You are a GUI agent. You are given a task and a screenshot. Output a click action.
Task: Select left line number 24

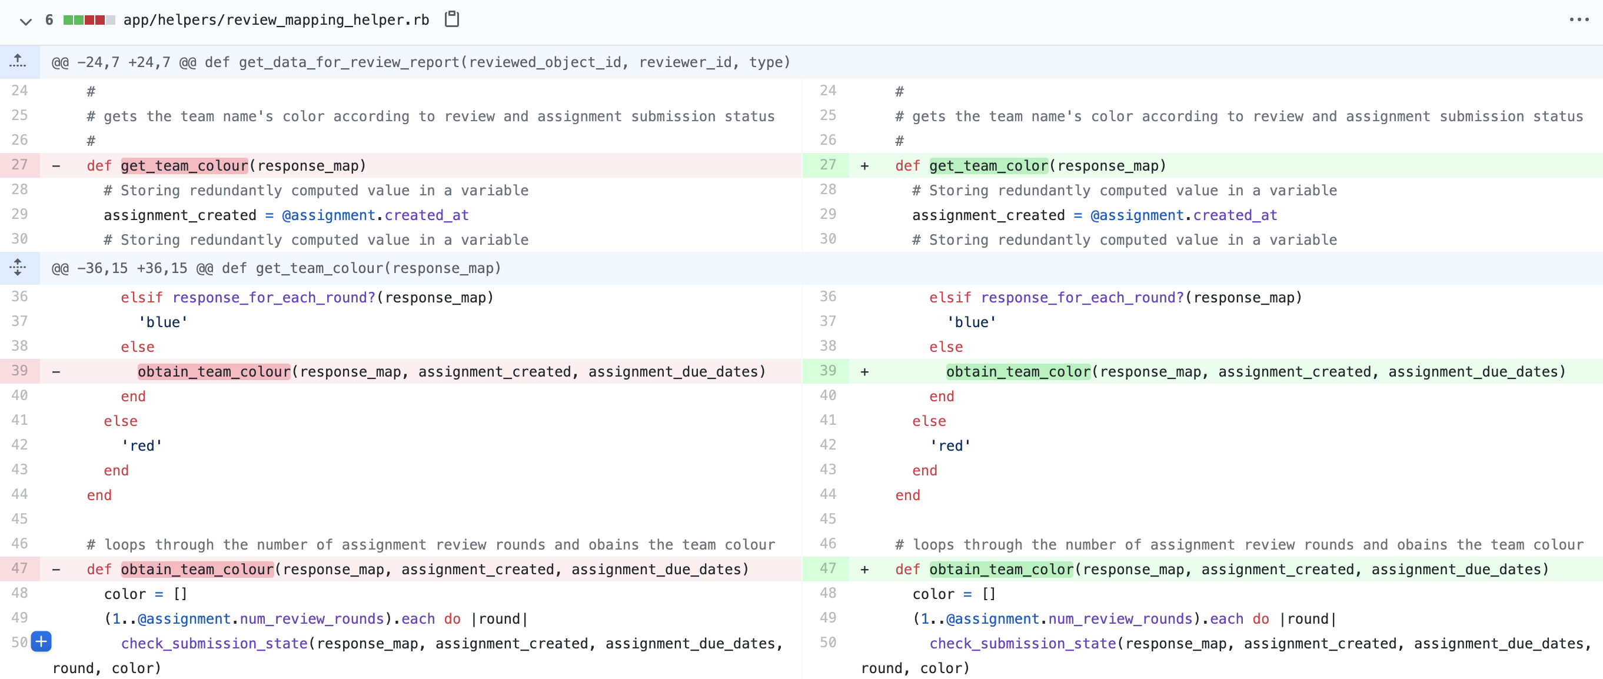[x=19, y=91]
